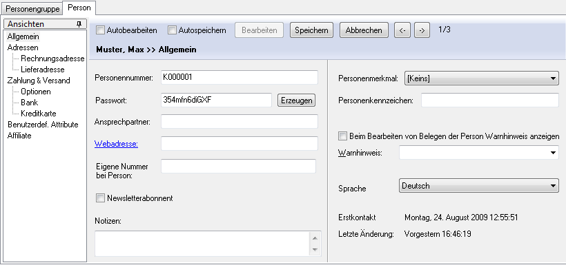This screenshot has height=265, width=566.
Task: Select the Affiliate view
Action: point(19,136)
